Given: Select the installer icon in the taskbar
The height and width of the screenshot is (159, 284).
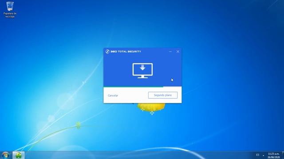Looking at the screenshot, I should 19,155.
